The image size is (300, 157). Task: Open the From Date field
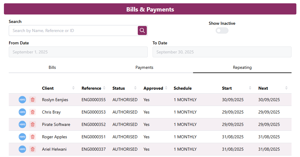coord(78,52)
